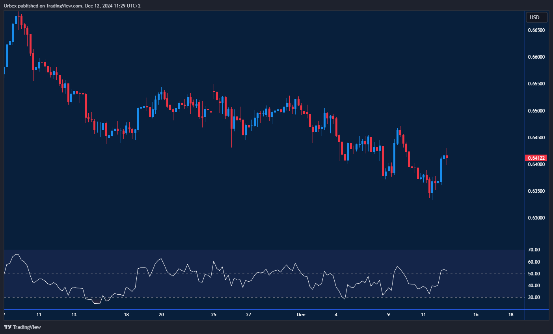Click date 16 on the time axis
The width and height of the screenshot is (553, 334).
476,315
